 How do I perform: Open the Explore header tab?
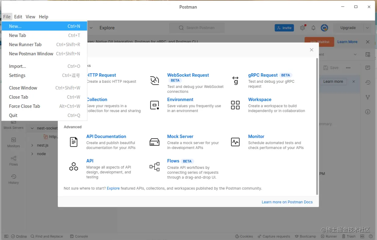pos(107,28)
